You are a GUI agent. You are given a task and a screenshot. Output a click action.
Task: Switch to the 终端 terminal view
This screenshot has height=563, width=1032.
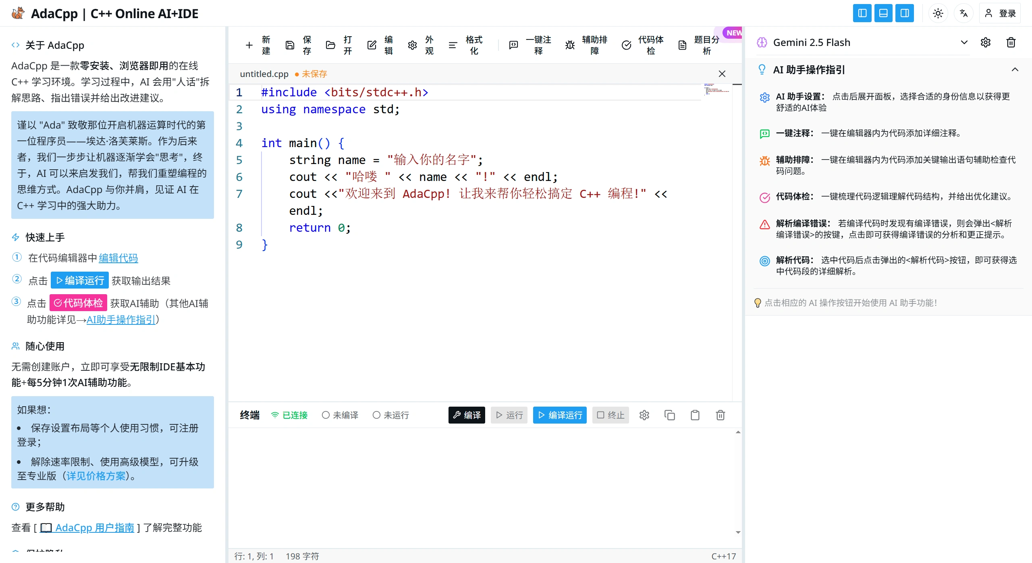[249, 415]
